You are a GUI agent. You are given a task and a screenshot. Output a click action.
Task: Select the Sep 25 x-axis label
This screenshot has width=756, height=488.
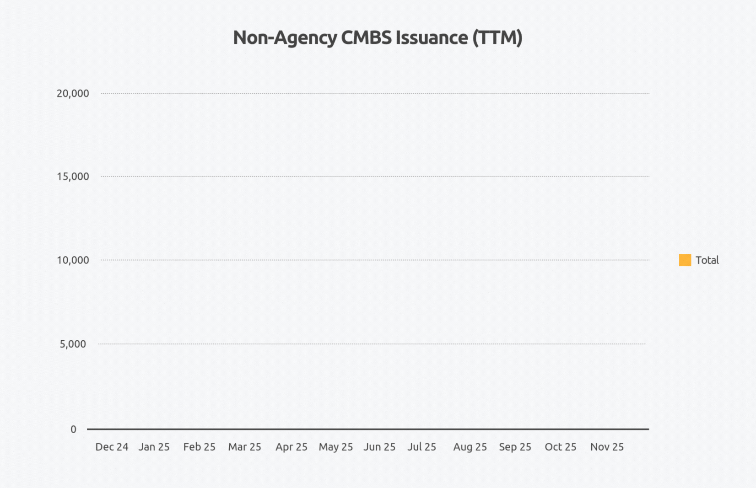point(515,447)
